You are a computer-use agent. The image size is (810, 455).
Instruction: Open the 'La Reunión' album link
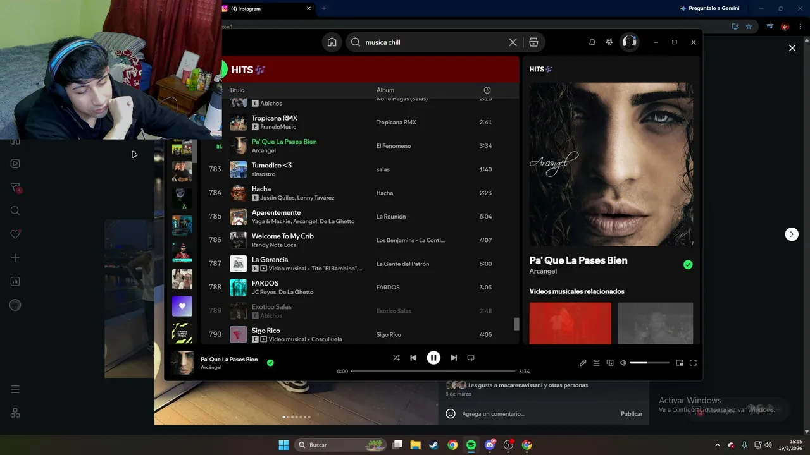(x=392, y=217)
